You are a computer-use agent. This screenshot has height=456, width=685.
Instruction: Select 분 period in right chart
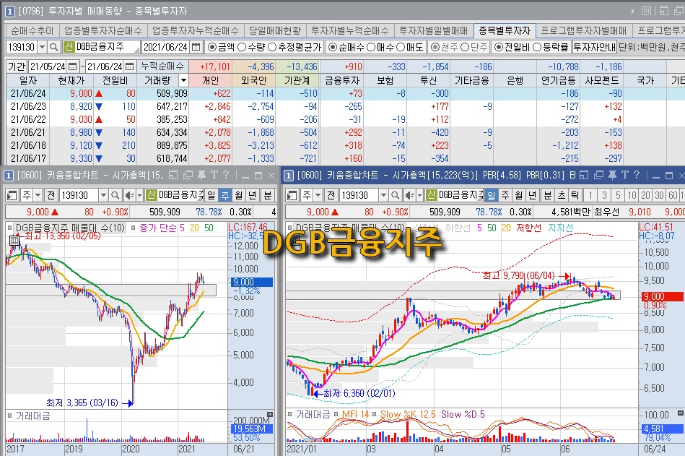click(547, 195)
